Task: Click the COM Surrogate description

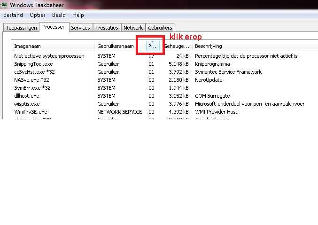Action: pos(212,96)
